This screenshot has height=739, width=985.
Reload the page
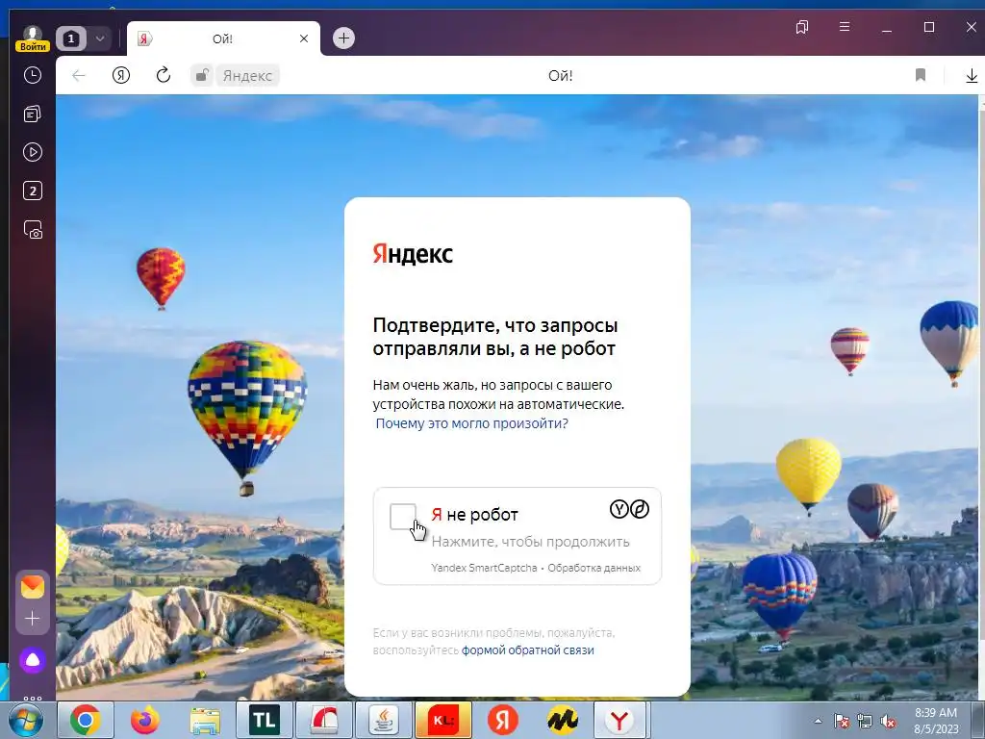[164, 75]
